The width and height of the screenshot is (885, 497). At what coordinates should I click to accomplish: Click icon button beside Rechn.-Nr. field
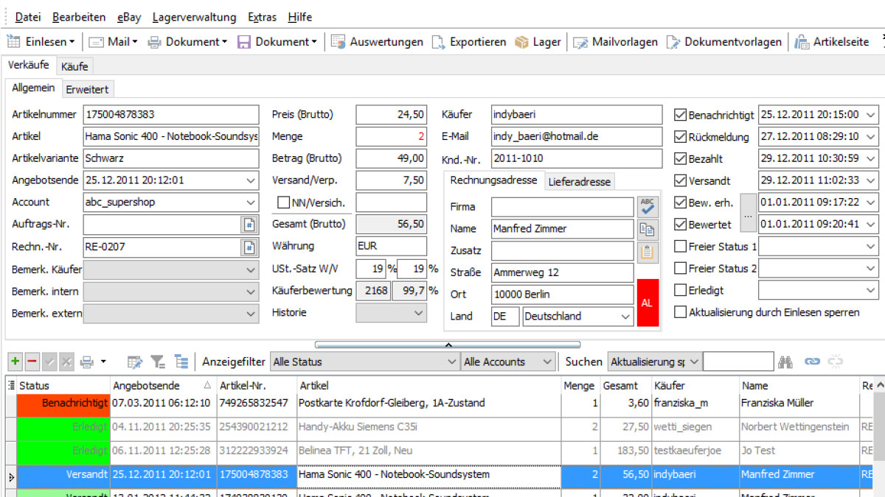point(249,247)
